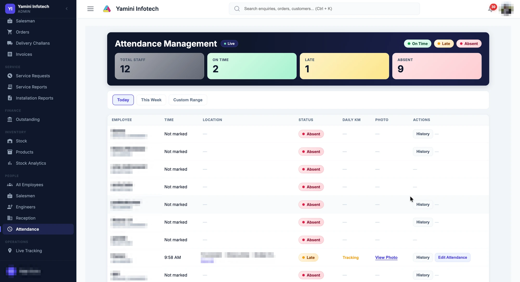Click the Service Reports icon

click(10, 87)
